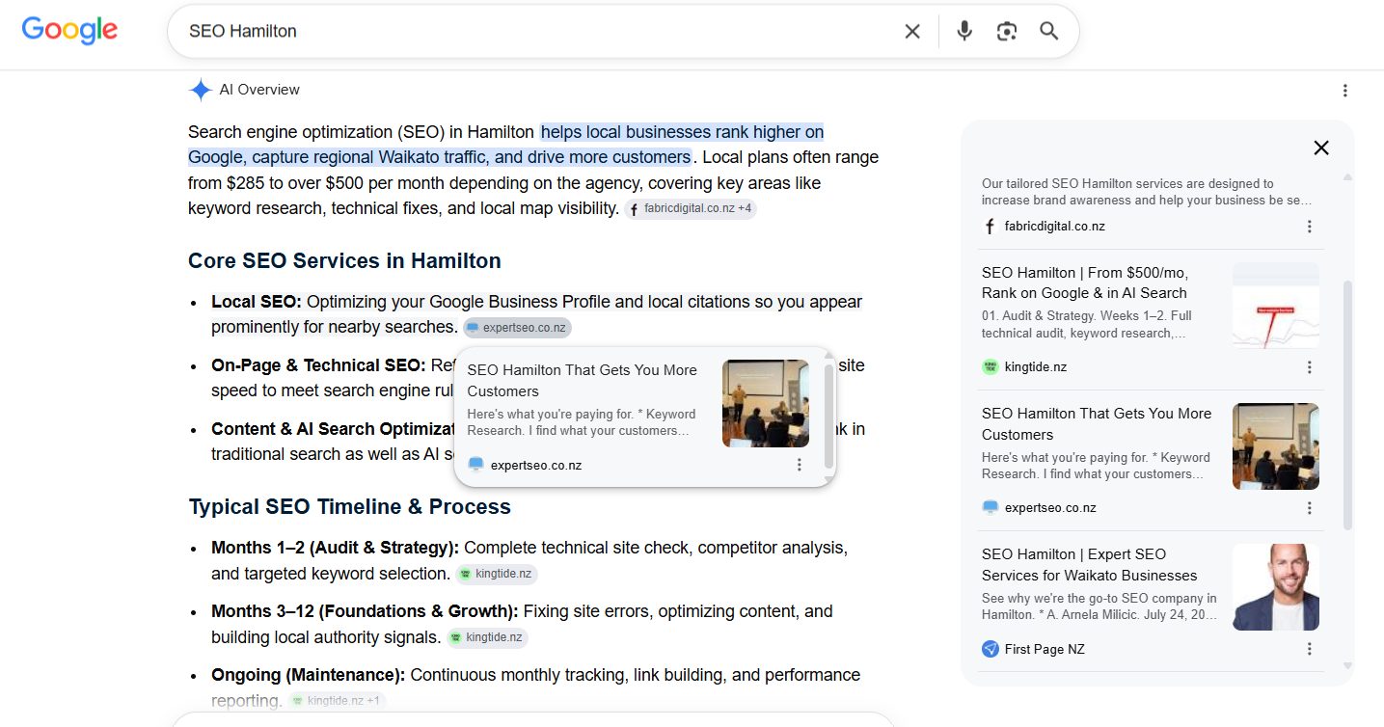Open 'SEO Hamilton | Expert SEO Services' link

pyautogui.click(x=1089, y=564)
